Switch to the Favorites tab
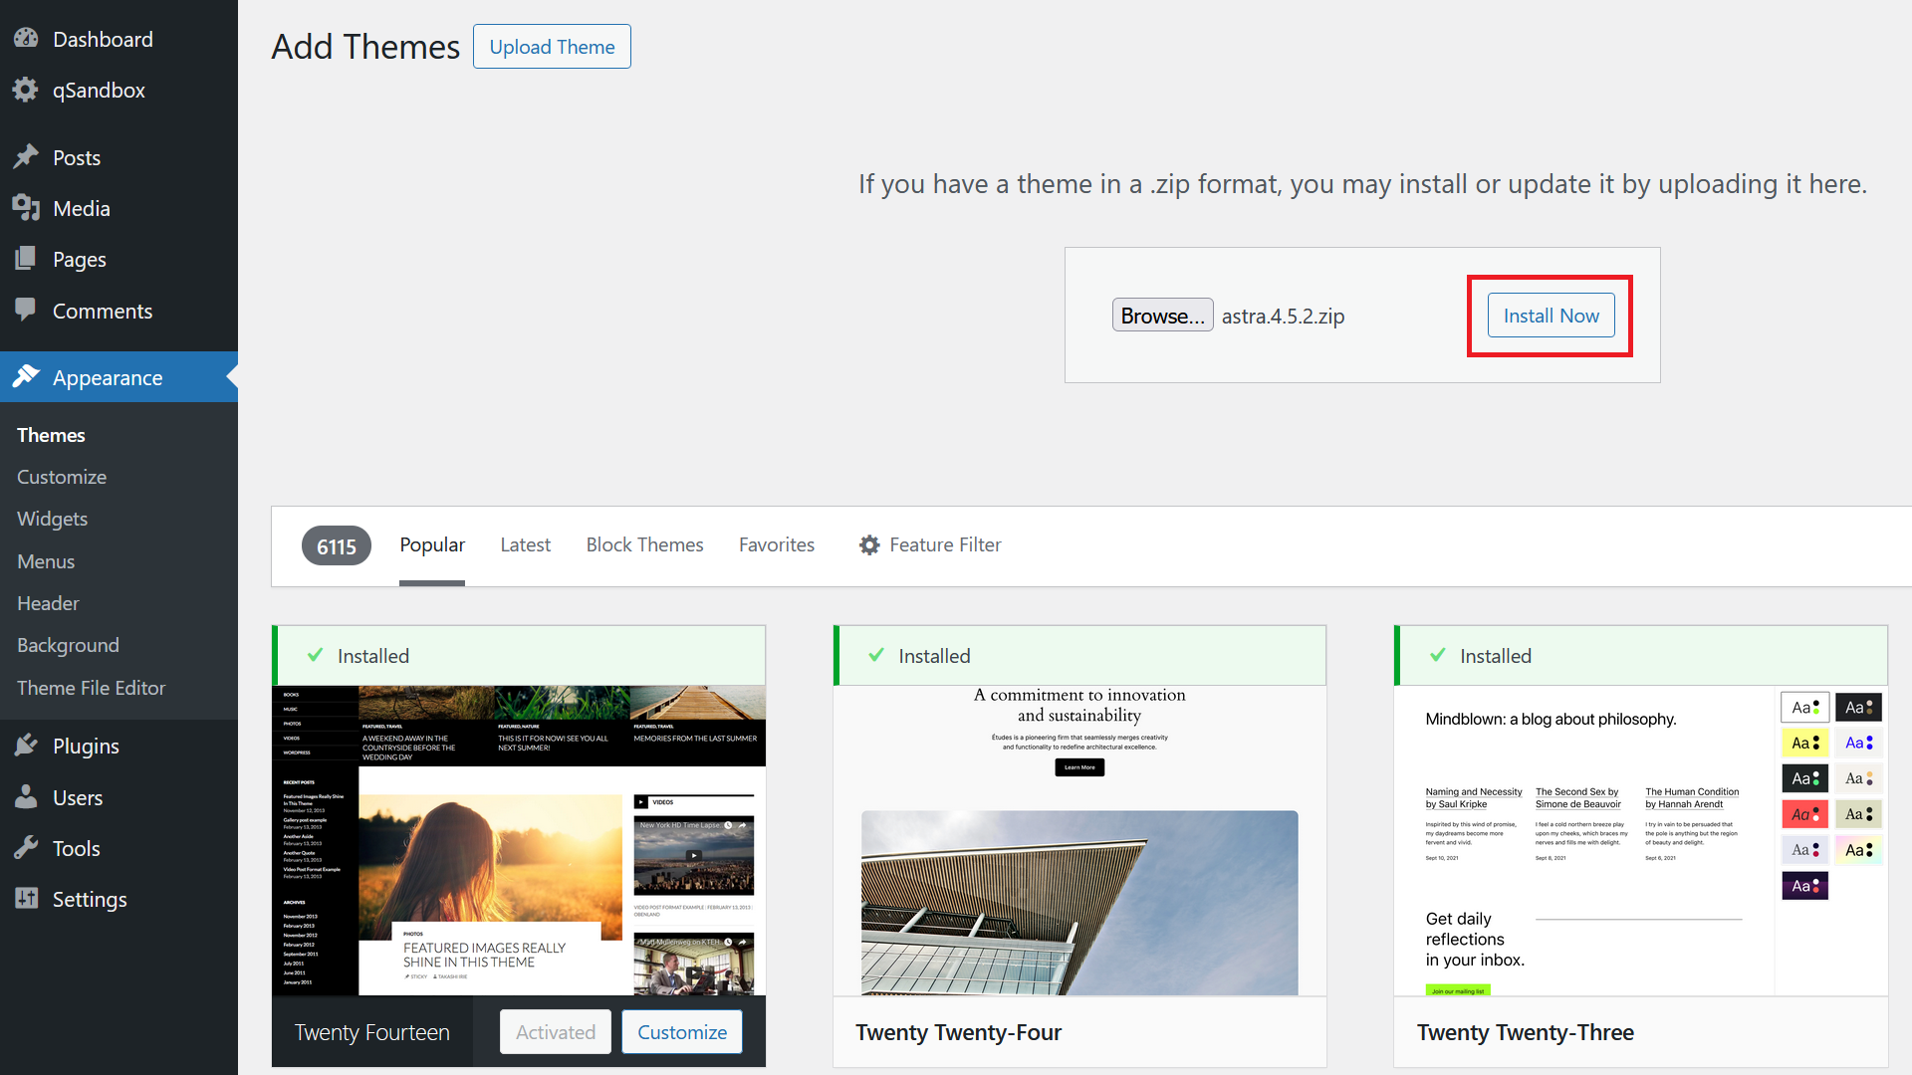The width and height of the screenshot is (1912, 1075). 777,545
